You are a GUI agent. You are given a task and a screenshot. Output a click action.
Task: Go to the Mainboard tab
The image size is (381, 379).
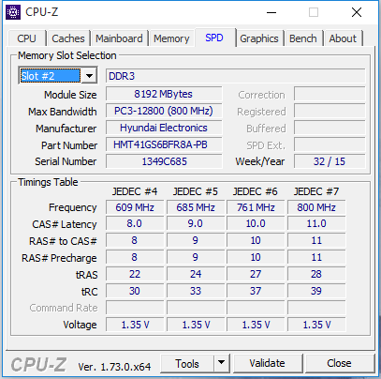pos(119,38)
